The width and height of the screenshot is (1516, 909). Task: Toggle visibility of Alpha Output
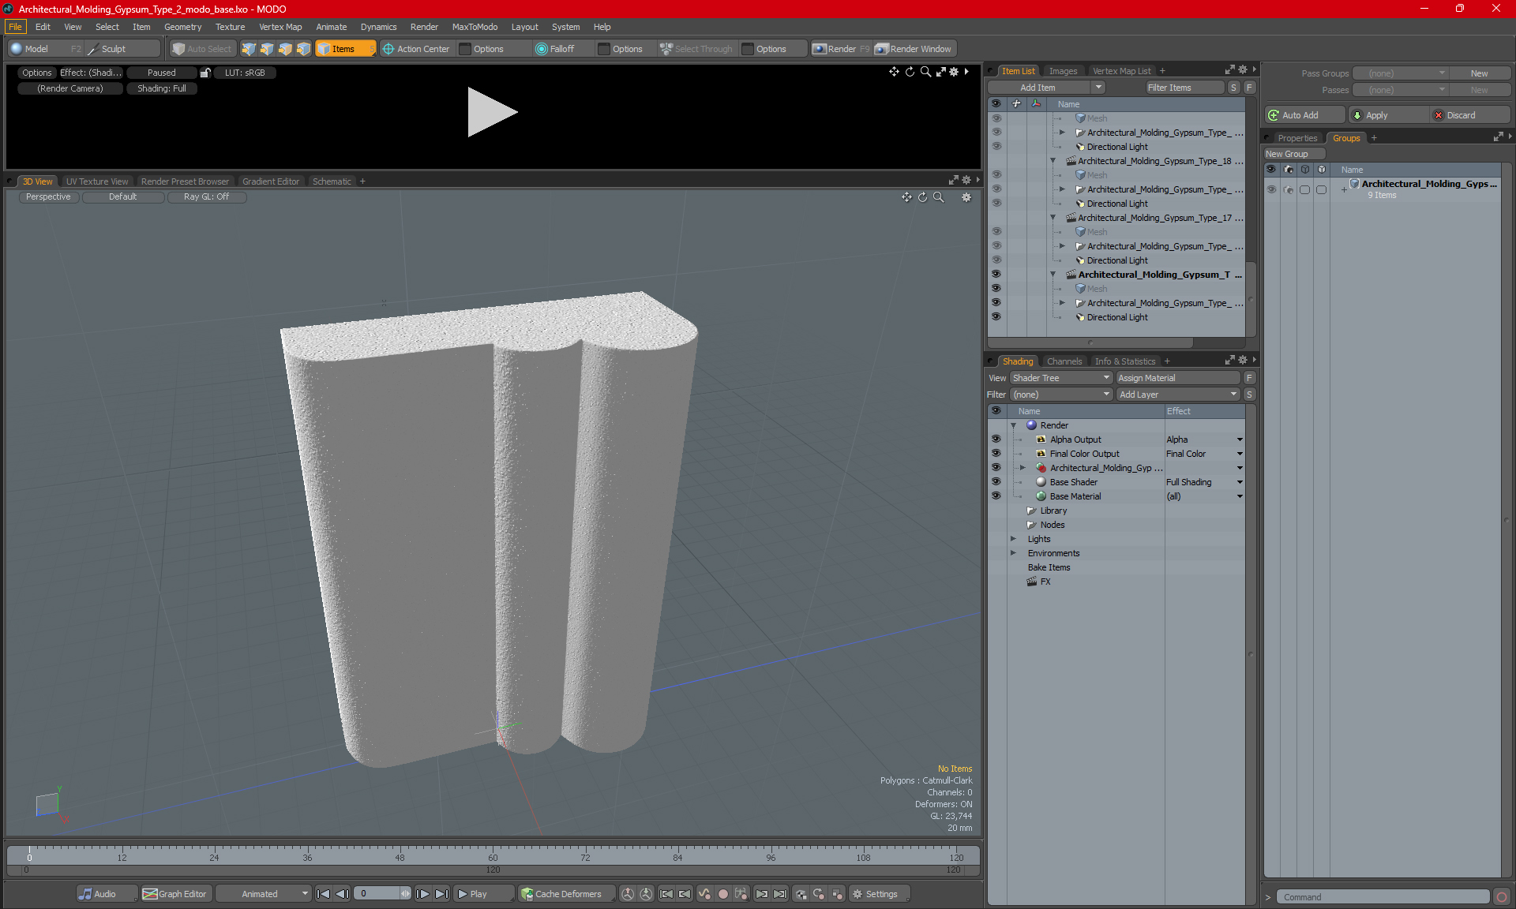pyautogui.click(x=996, y=440)
